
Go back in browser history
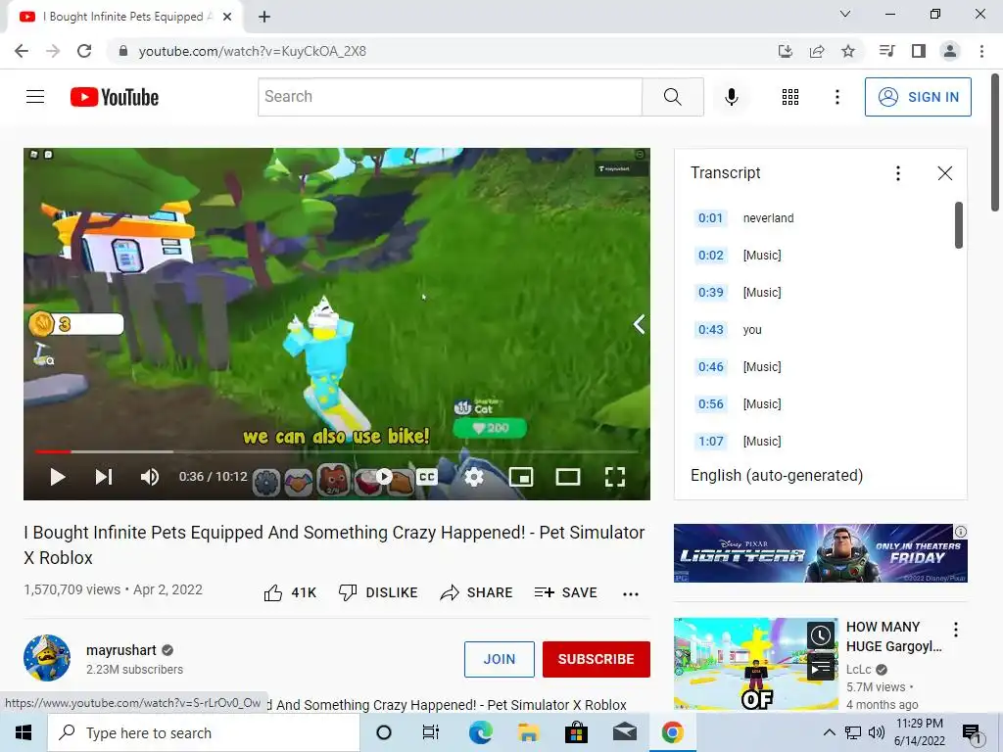(22, 51)
